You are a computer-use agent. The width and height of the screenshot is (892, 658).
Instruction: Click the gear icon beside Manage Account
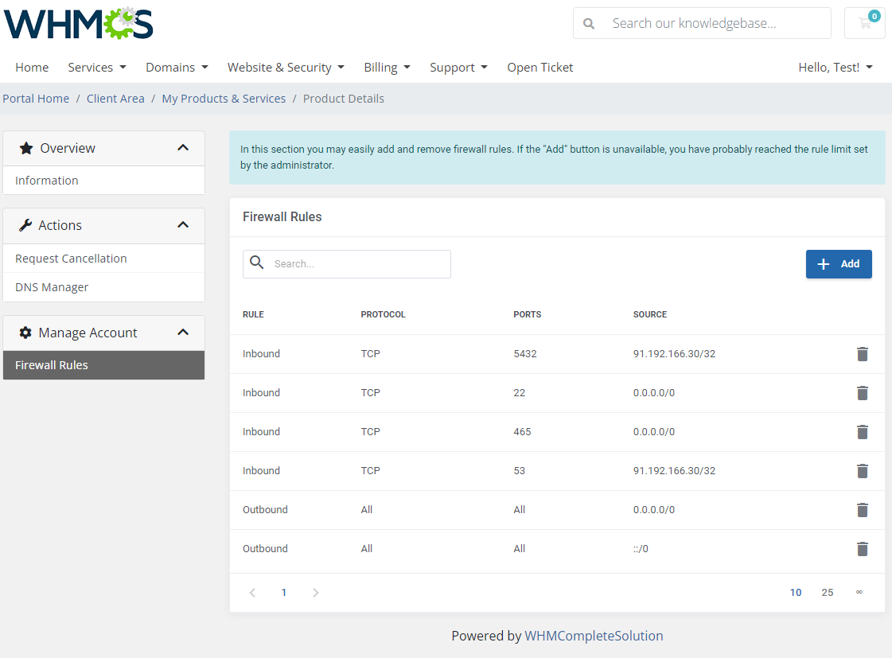click(x=25, y=333)
